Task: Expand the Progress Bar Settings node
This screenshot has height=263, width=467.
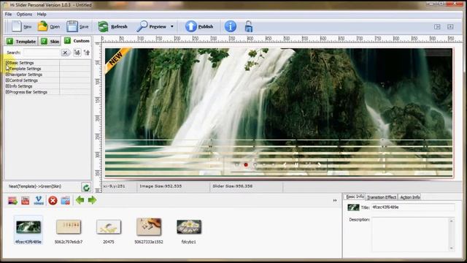Action: [x=7, y=92]
